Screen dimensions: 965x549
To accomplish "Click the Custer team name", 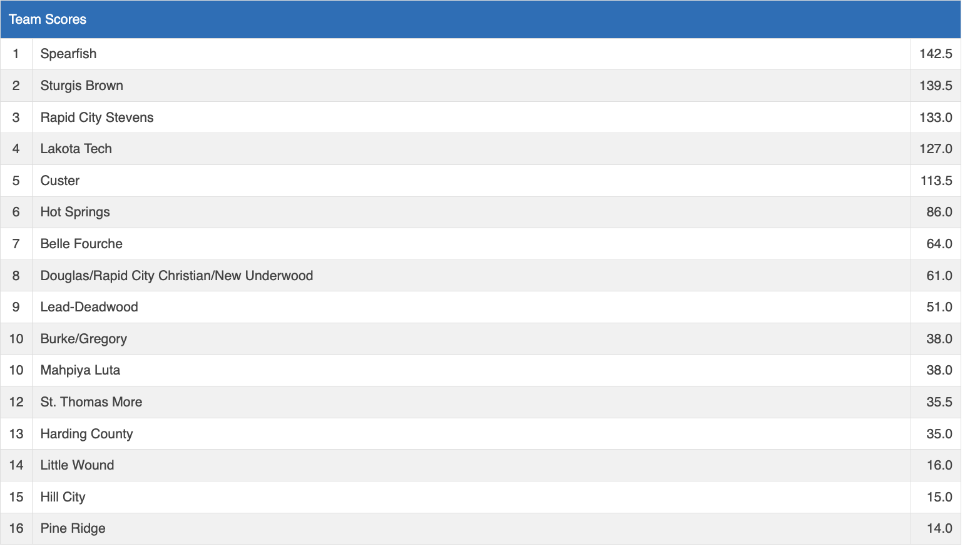I will [x=59, y=181].
